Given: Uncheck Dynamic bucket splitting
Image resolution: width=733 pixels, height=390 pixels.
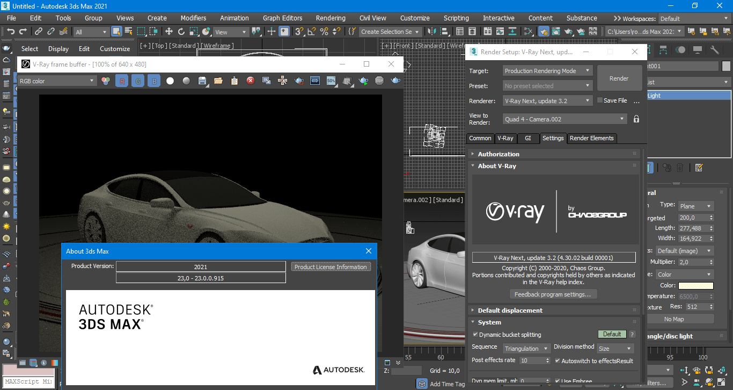Looking at the screenshot, I should point(475,335).
